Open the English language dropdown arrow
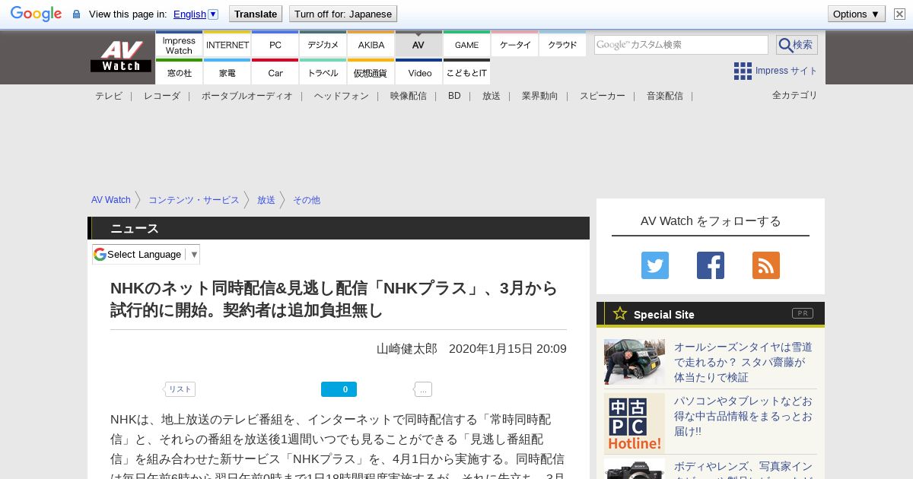This screenshot has height=479, width=913. tap(213, 14)
